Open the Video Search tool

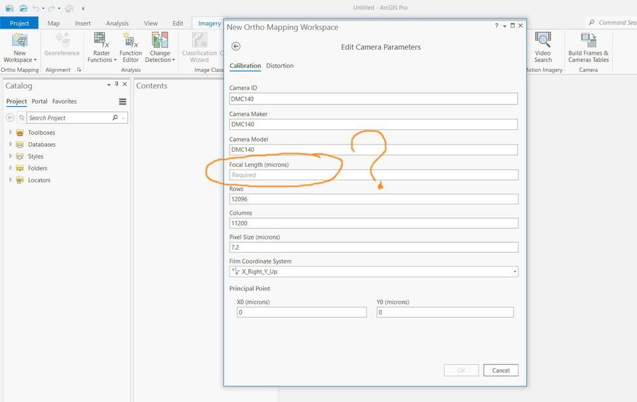(543, 48)
